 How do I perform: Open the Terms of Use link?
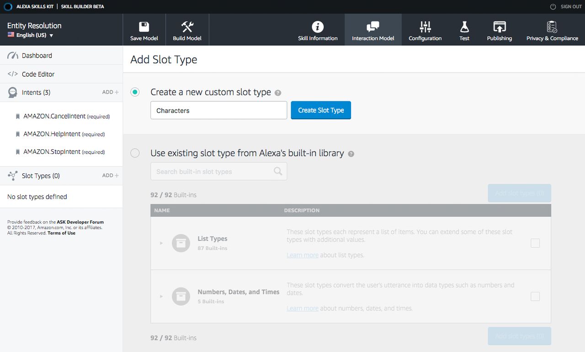click(x=61, y=233)
